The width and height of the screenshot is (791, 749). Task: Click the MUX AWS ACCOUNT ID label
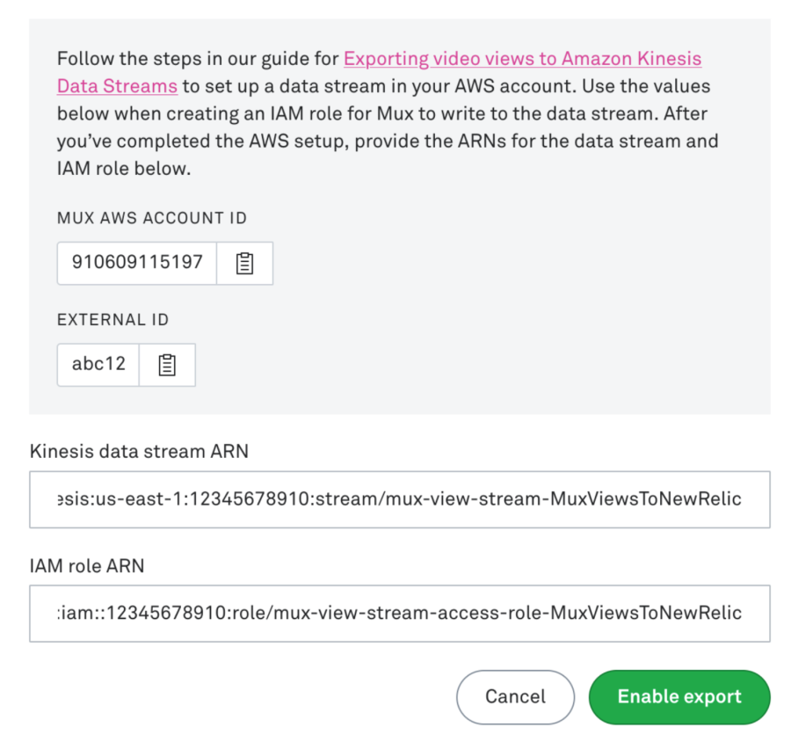coord(152,218)
